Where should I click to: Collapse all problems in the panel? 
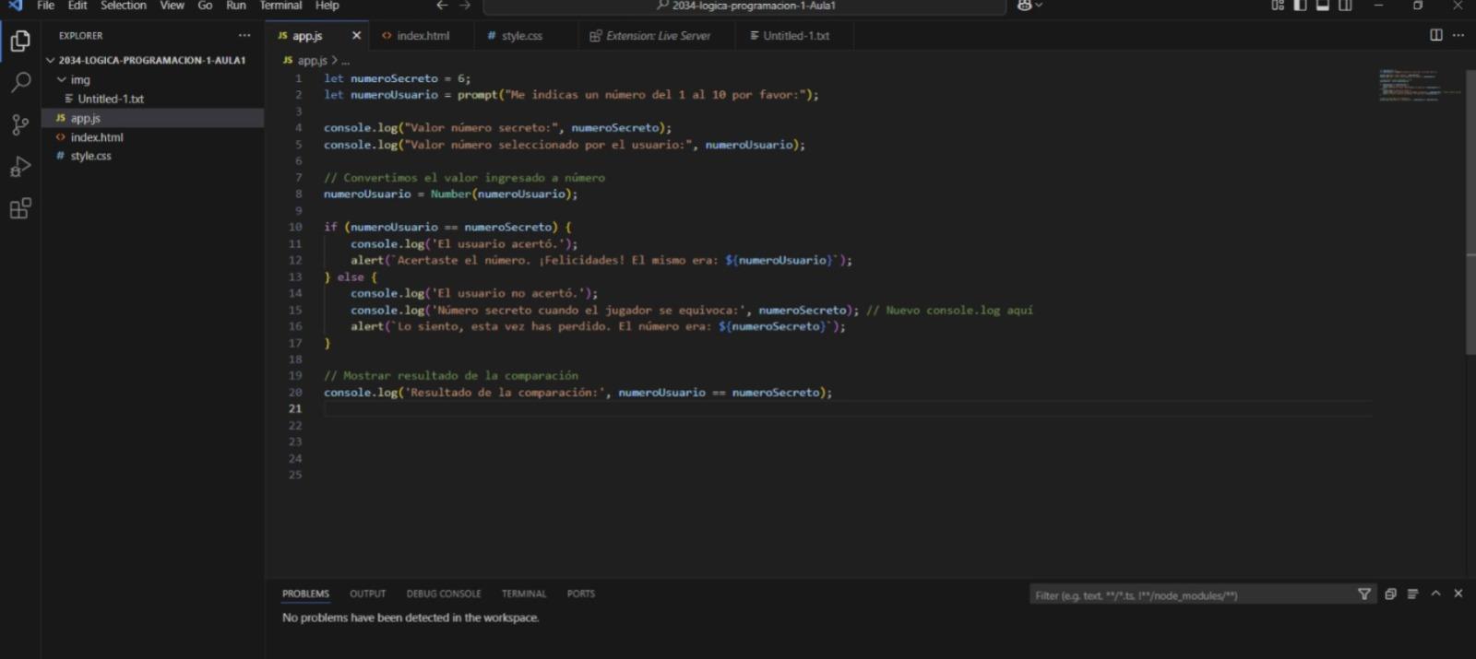pyautogui.click(x=1390, y=594)
